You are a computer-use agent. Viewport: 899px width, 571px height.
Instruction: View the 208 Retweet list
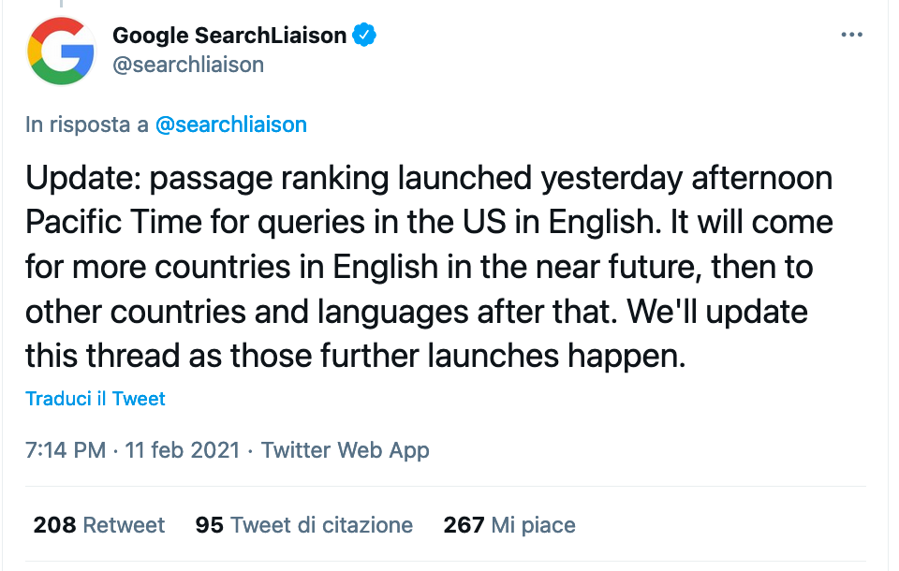(99, 524)
